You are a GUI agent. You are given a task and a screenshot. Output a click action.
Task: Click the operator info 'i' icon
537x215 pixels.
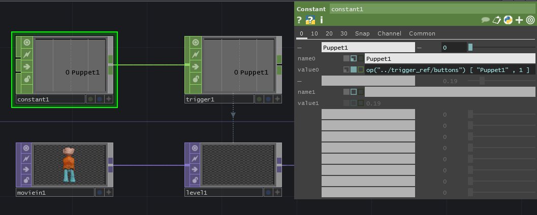point(321,20)
